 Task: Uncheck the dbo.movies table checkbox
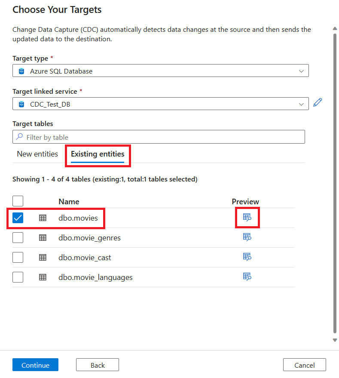pos(18,218)
